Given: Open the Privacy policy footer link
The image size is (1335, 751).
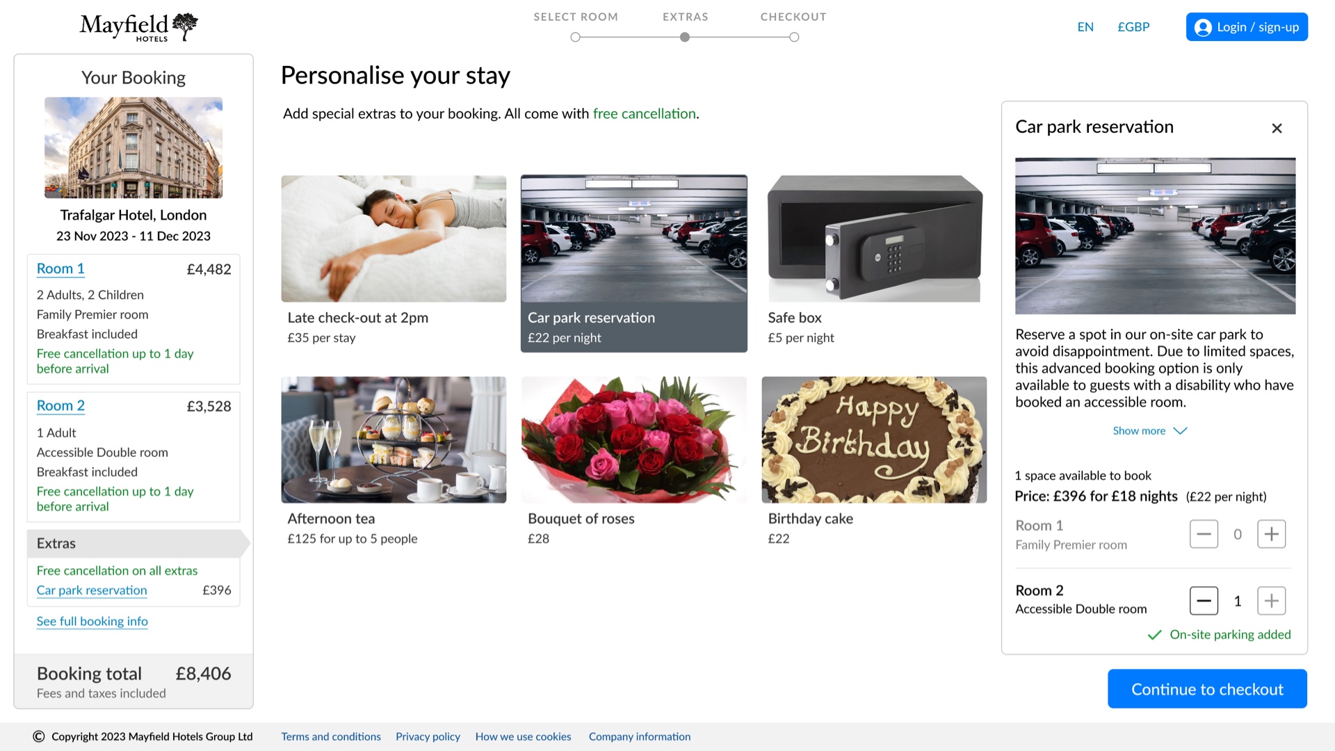Looking at the screenshot, I should click(428, 737).
